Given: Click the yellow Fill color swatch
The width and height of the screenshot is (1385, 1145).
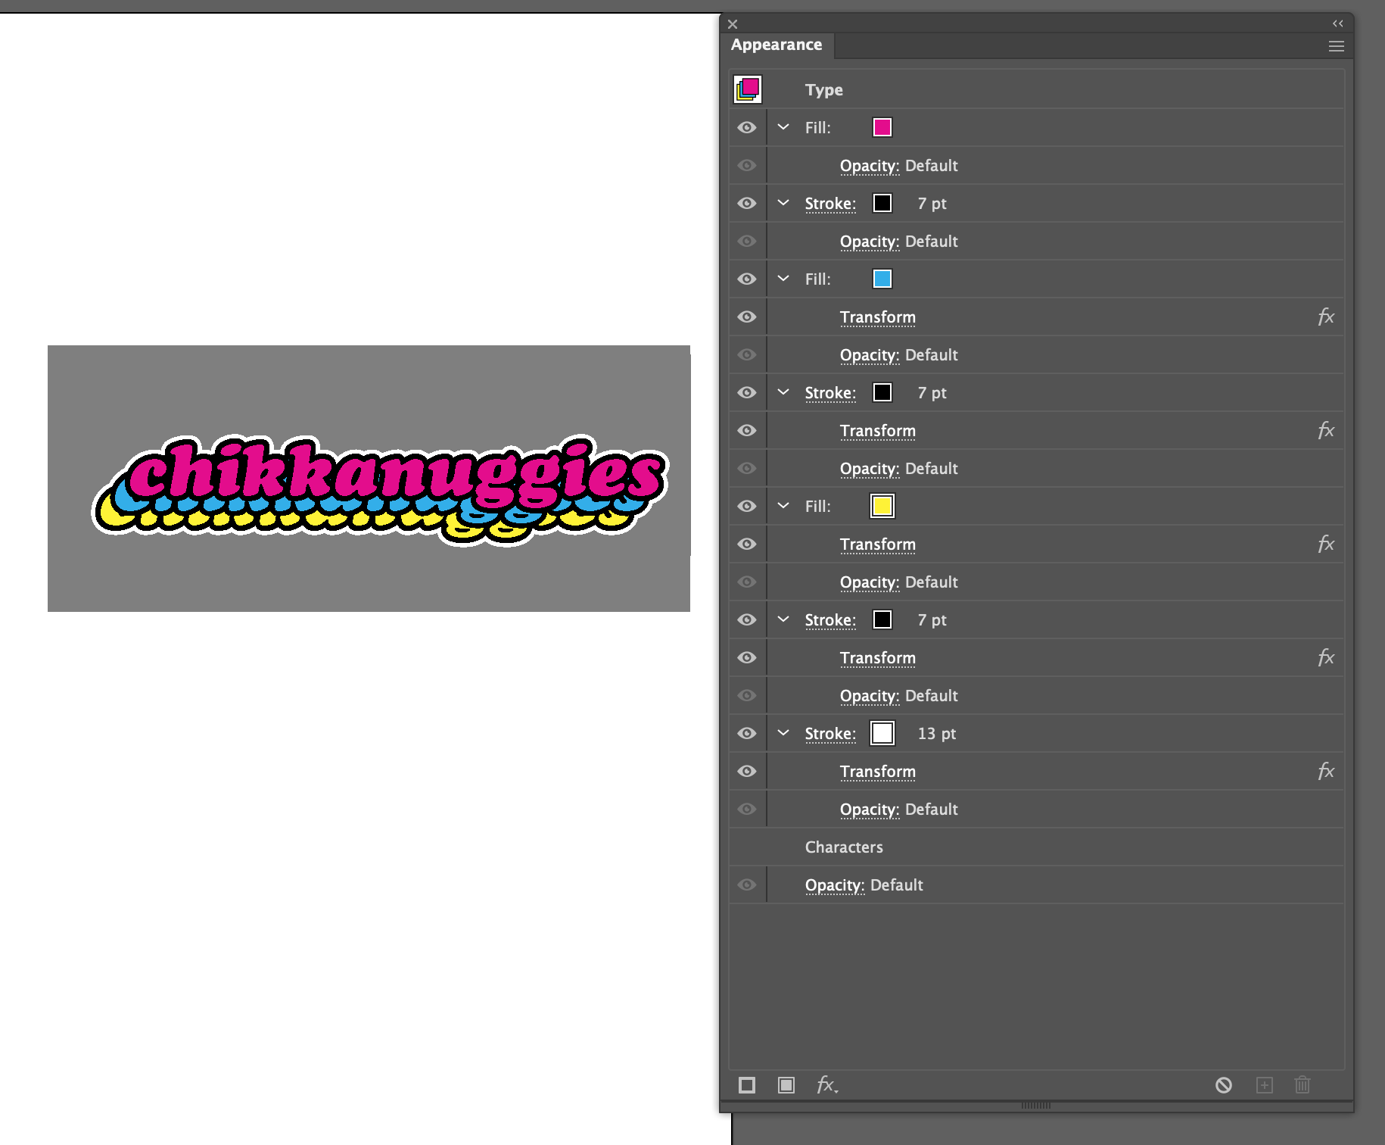Looking at the screenshot, I should click(882, 506).
